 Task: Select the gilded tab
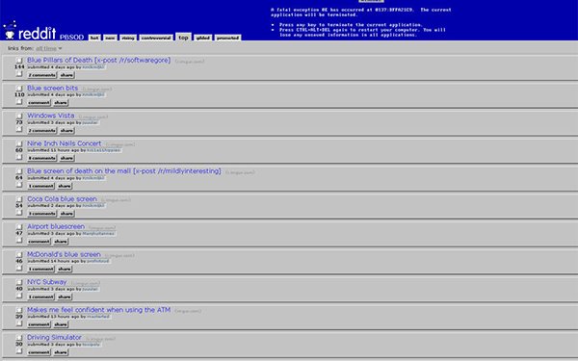click(x=202, y=38)
